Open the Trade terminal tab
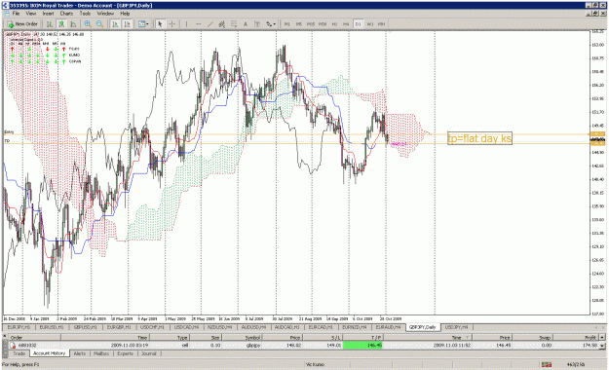This screenshot has width=609, height=370. (x=19, y=353)
